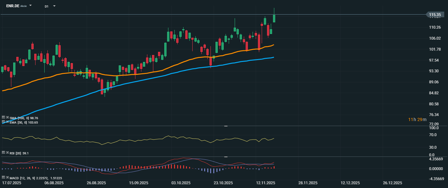Open the D1 timeframe dropdown arrow
The height and width of the screenshot is (188, 448).
[54, 6]
